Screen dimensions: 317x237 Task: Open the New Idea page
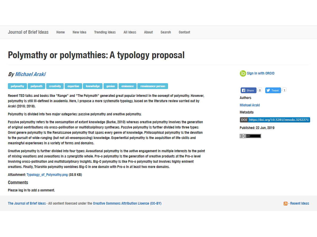pyautogui.click(x=80, y=32)
